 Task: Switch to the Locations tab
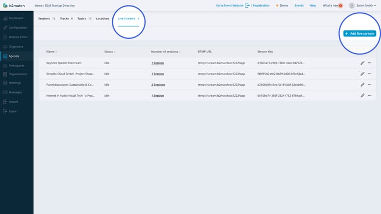[x=102, y=18]
